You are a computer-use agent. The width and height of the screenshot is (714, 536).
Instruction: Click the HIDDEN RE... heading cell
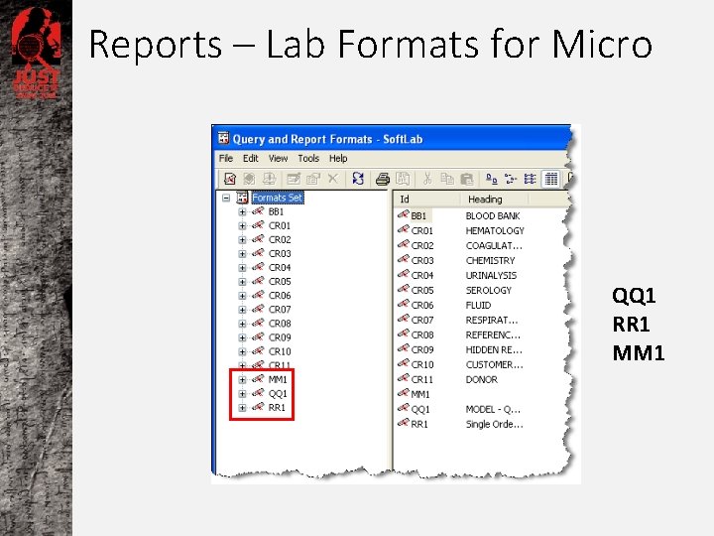[x=494, y=350]
